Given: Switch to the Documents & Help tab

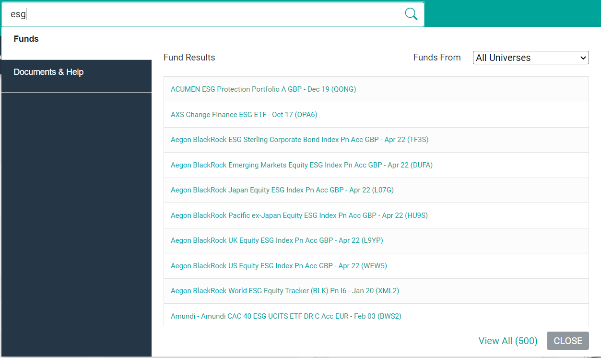Looking at the screenshot, I should (x=48, y=72).
